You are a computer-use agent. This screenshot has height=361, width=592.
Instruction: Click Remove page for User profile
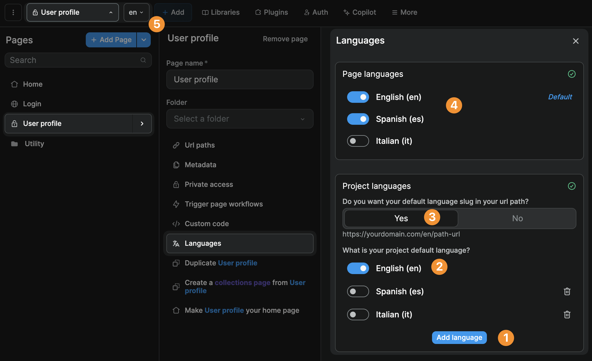[285, 38]
